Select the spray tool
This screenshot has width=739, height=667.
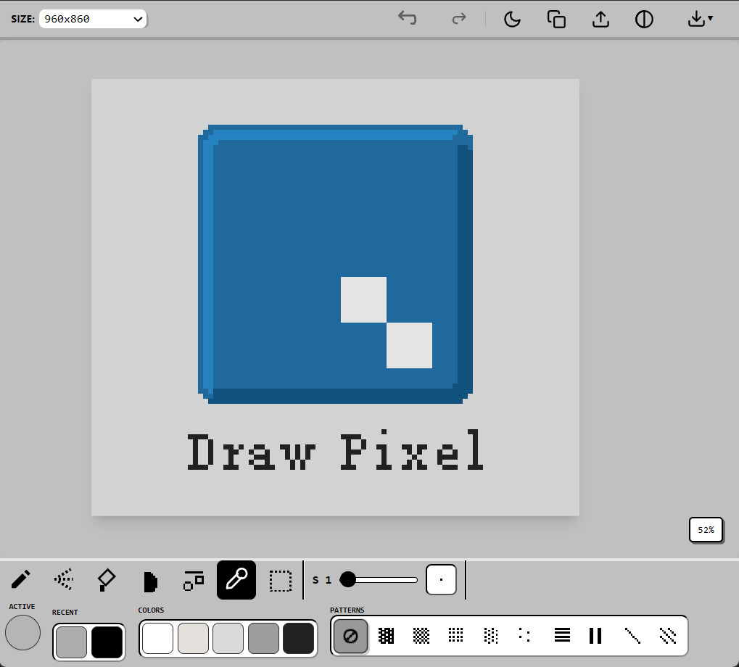[x=64, y=580]
